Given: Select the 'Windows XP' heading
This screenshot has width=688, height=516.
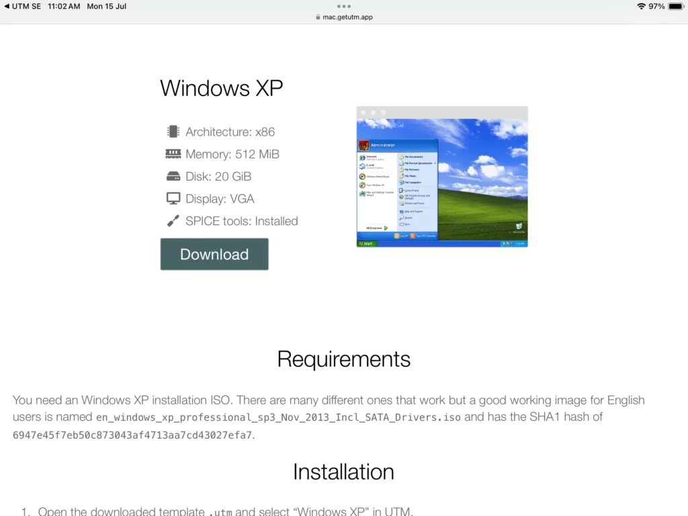Looking at the screenshot, I should tap(221, 88).
